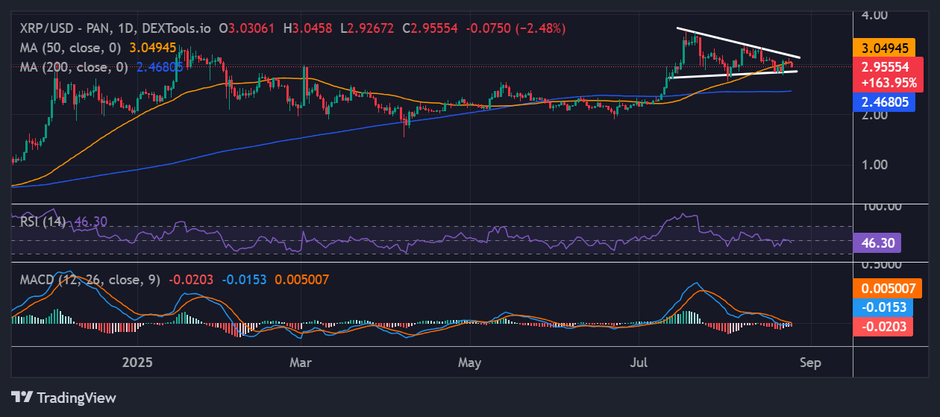Screen dimensions: 940x417
Task: Click the close price C2.95554 value
Action: (431, 28)
